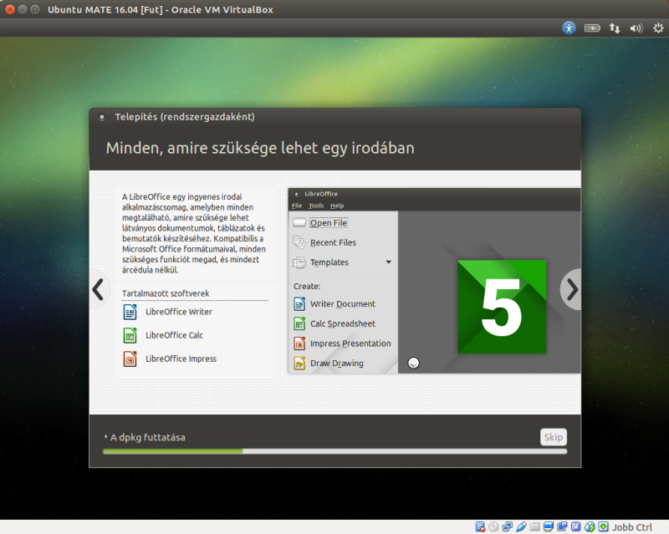Screen dimensions: 669x534
Task: Click the installer window's round title bar button
Action: pos(102,117)
